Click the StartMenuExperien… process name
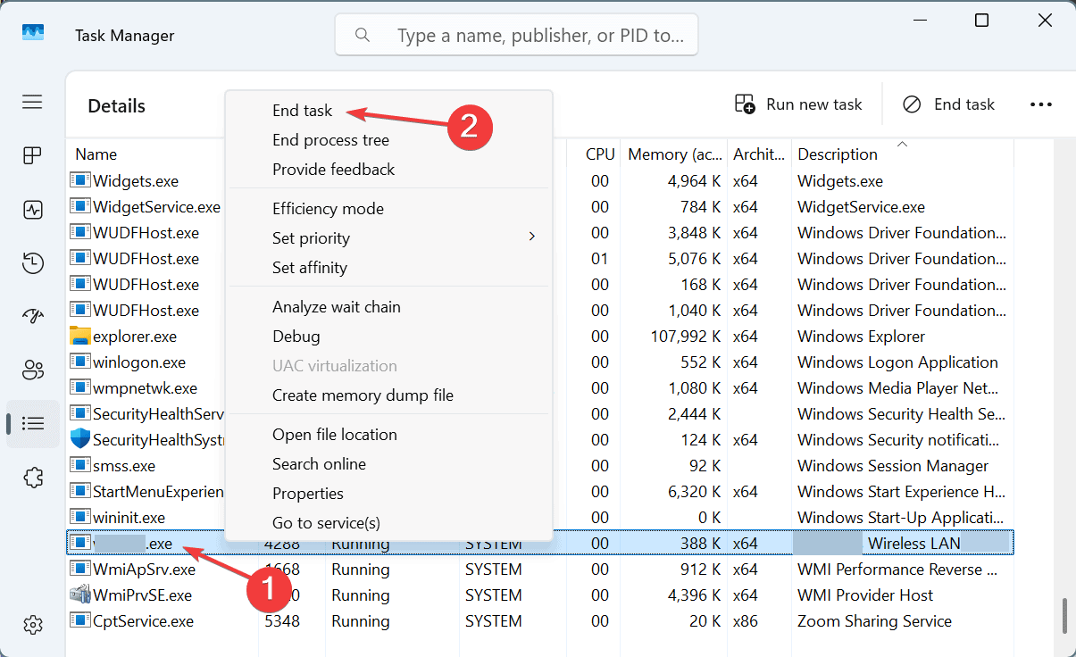1076x657 pixels. [x=158, y=492]
